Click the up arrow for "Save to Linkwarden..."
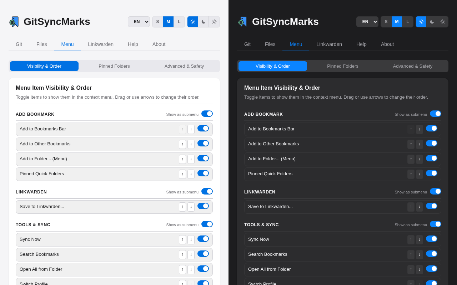The height and width of the screenshot is (285, 457). [x=182, y=207]
